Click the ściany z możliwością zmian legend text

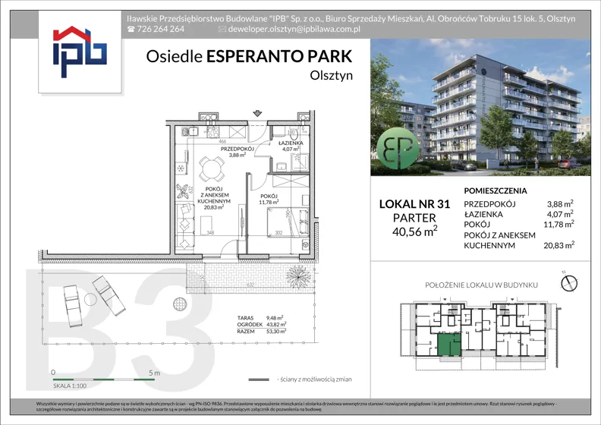[x=314, y=379]
